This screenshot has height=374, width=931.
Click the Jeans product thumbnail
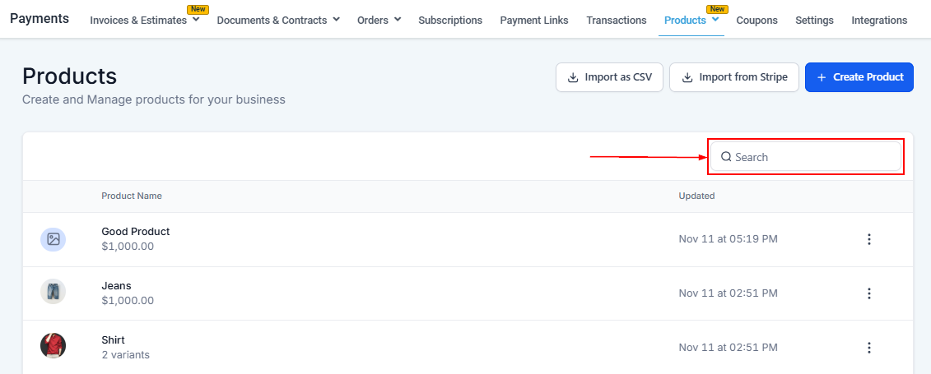point(54,292)
